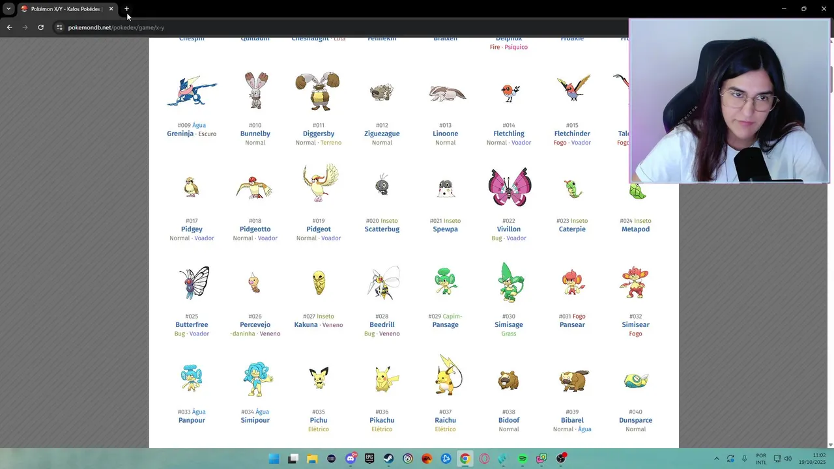Open Spotify from the taskbar
The image size is (834, 469).
(523, 459)
